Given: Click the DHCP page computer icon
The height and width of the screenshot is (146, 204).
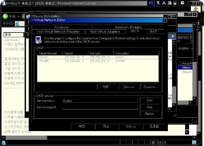Looking at the screenshot, I should pyautogui.click(x=38, y=40).
